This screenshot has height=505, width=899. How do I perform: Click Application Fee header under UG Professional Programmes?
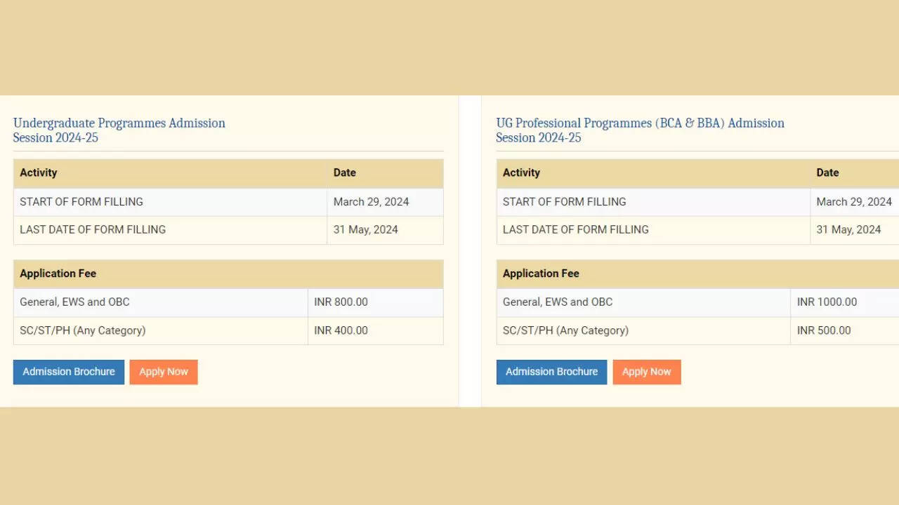[541, 274]
